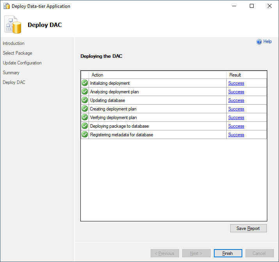Click green checkmark beside Analyzing deployment plan

tap(85, 92)
